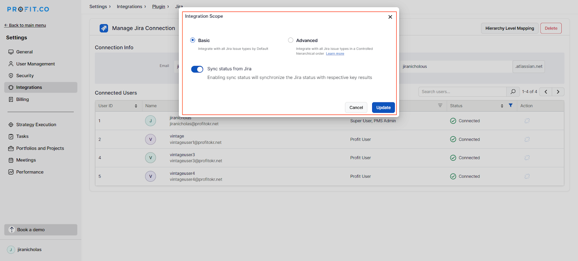Go to previous page of users
The image size is (578, 261).
coord(546,92)
